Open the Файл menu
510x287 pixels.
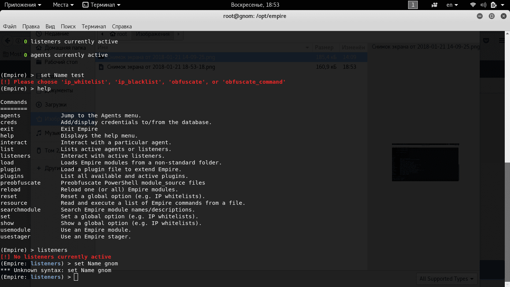[x=10, y=27]
